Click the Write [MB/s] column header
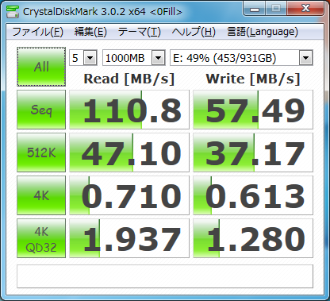 253,79
